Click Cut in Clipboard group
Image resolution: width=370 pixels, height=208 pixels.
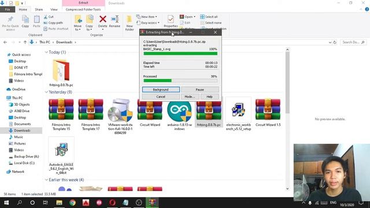click(x=49, y=17)
